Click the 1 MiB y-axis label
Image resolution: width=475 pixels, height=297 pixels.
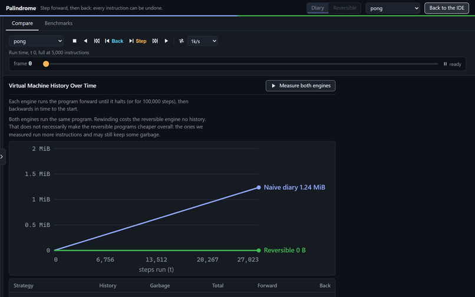[x=41, y=199]
